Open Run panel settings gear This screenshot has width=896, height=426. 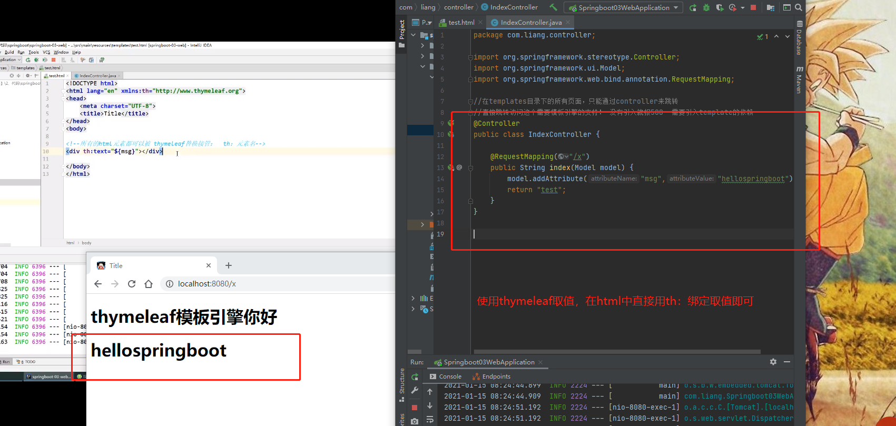773,362
